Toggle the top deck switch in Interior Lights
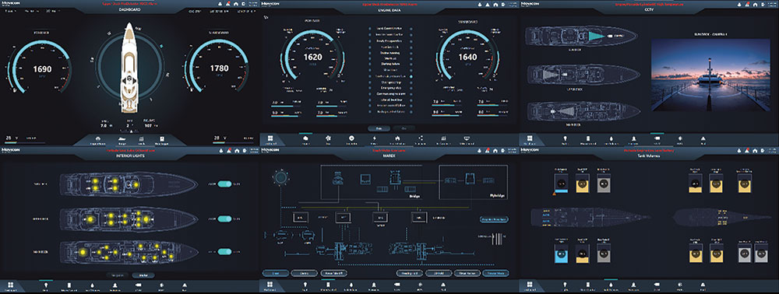 pos(225,184)
